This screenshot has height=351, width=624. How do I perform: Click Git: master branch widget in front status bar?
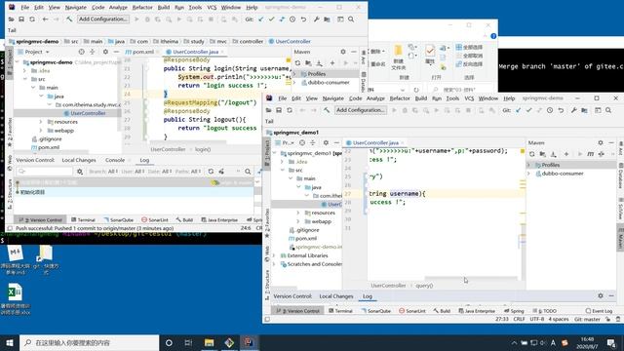click(587, 319)
